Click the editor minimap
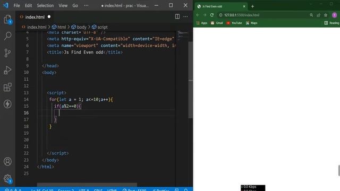 [183, 36]
